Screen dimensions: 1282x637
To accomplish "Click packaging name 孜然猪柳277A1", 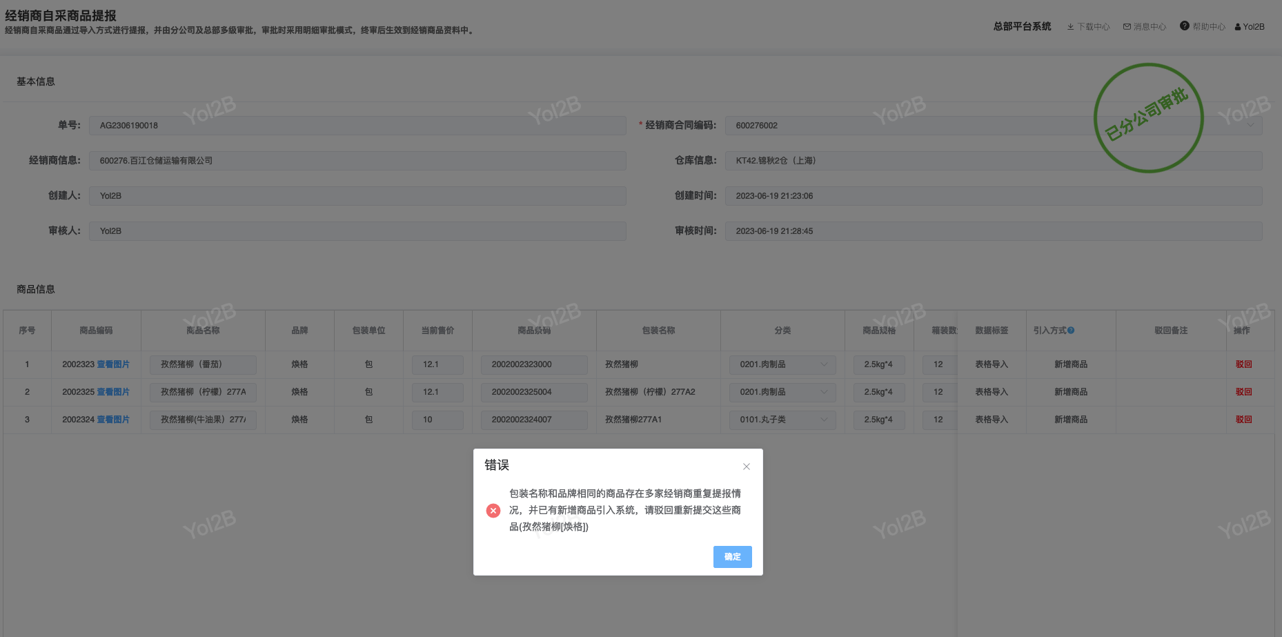I will 633,420.
